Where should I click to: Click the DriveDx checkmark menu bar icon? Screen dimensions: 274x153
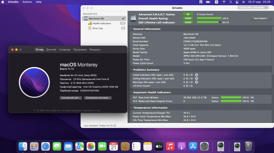point(201,2)
